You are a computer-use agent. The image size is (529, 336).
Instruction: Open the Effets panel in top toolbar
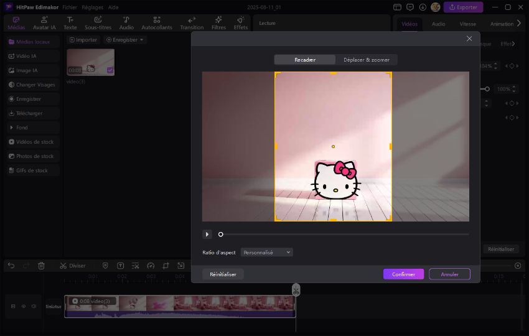point(241,23)
